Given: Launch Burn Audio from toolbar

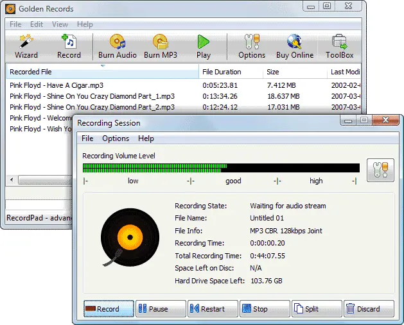Looking at the screenshot, I should pos(117,47).
